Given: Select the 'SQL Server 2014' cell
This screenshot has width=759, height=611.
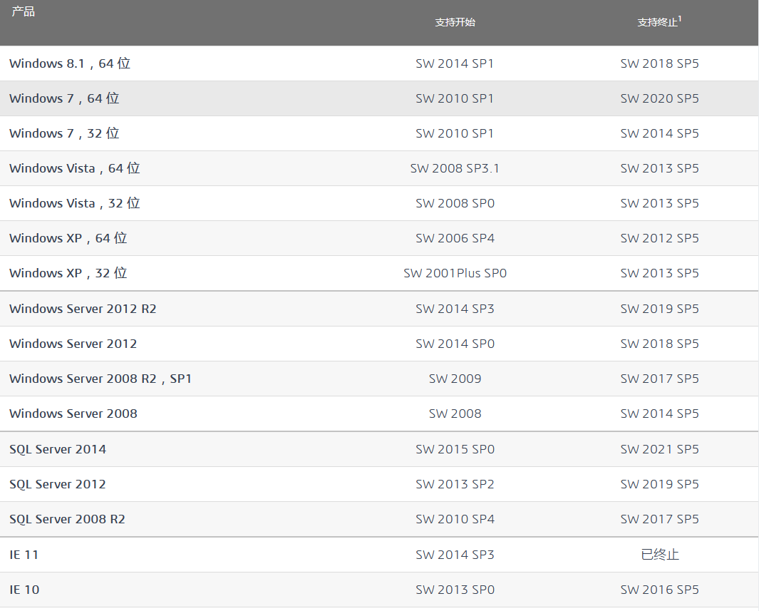Looking at the screenshot, I should pyautogui.click(x=58, y=449).
